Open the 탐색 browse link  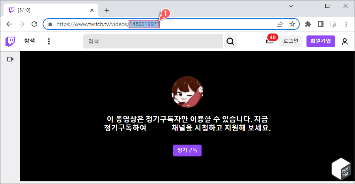30,41
